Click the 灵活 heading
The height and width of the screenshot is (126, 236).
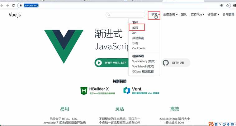coord(120,109)
